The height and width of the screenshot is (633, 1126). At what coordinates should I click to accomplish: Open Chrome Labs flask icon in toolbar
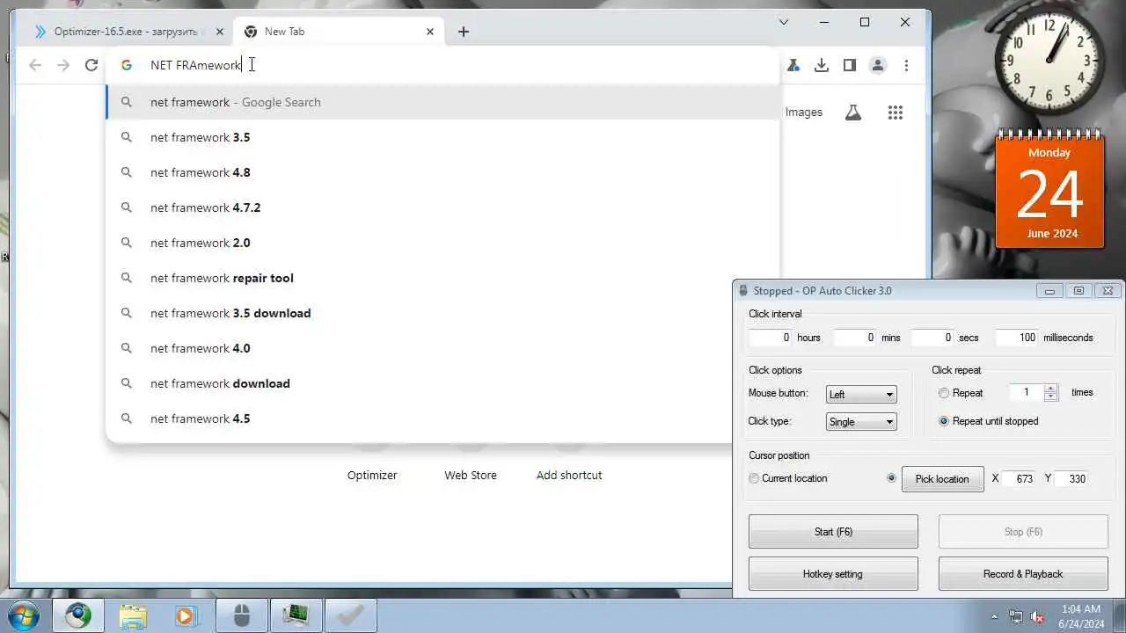coord(793,65)
